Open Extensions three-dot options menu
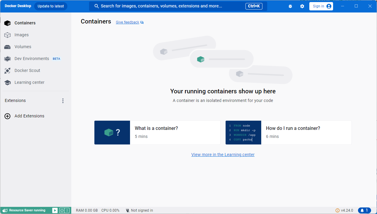This screenshot has height=214, width=377. click(x=63, y=101)
